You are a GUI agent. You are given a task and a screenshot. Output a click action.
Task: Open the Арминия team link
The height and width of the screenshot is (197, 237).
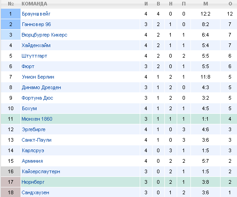(32, 161)
